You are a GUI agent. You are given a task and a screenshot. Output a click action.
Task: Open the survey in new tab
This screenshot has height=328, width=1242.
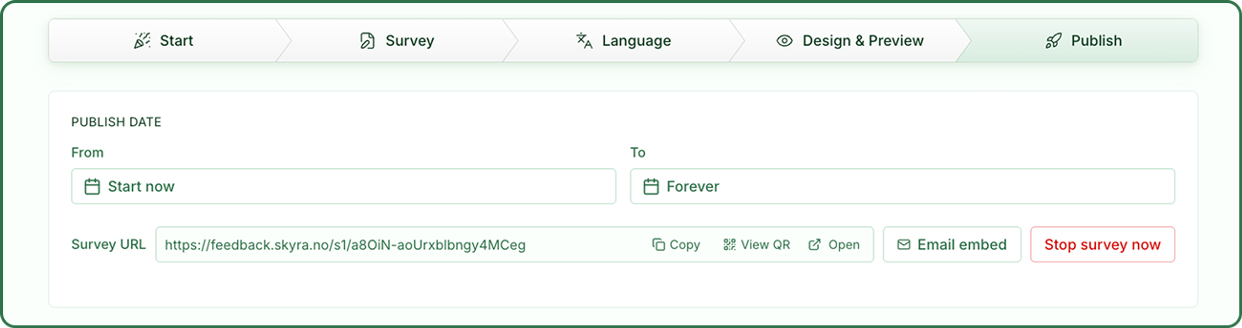click(x=833, y=245)
